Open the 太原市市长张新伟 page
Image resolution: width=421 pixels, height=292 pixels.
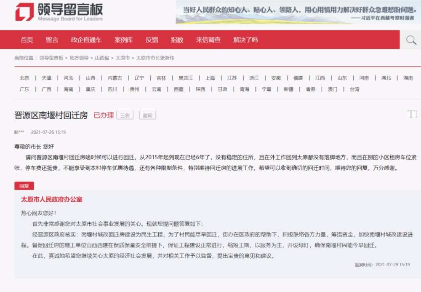155,59
